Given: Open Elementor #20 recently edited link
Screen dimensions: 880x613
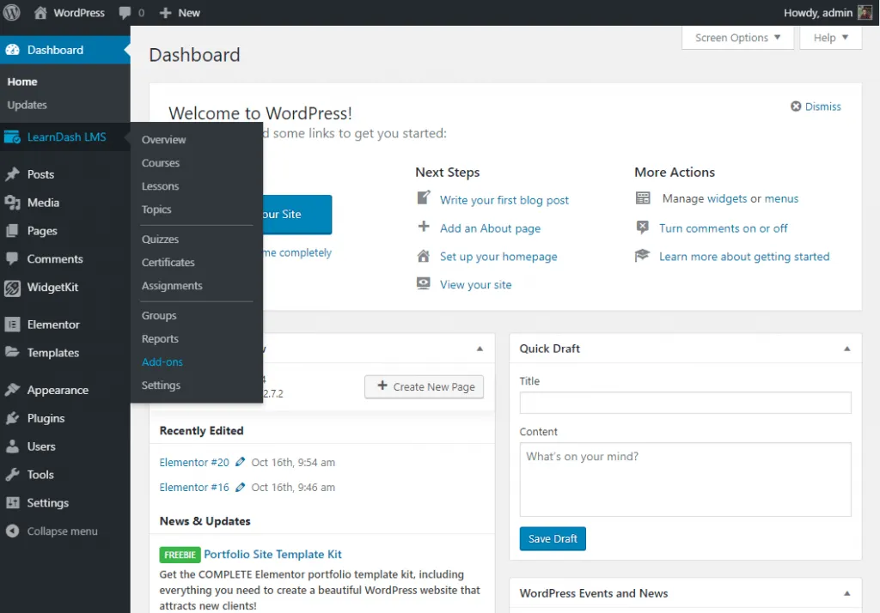Looking at the screenshot, I should 194,462.
